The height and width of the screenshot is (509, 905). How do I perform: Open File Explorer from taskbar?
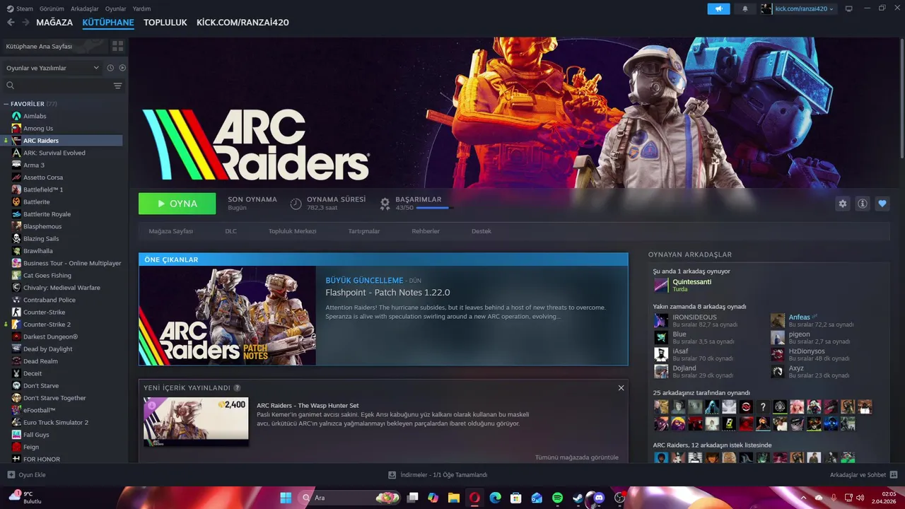[453, 498]
